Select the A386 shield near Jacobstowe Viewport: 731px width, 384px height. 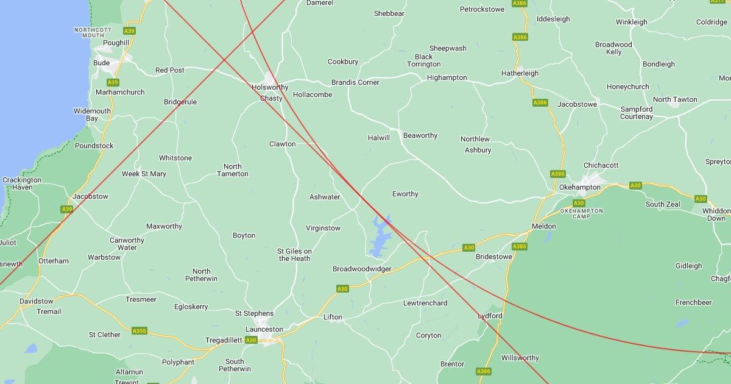540,102
